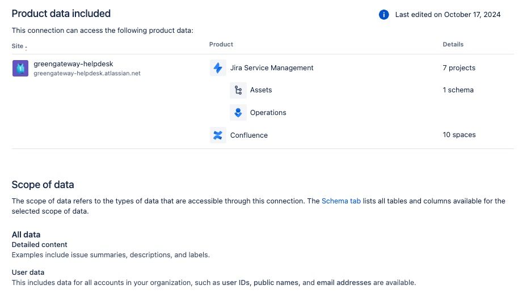This screenshot has width=531, height=306.
Task: Click the Assets schema tree icon
Action: point(238,90)
